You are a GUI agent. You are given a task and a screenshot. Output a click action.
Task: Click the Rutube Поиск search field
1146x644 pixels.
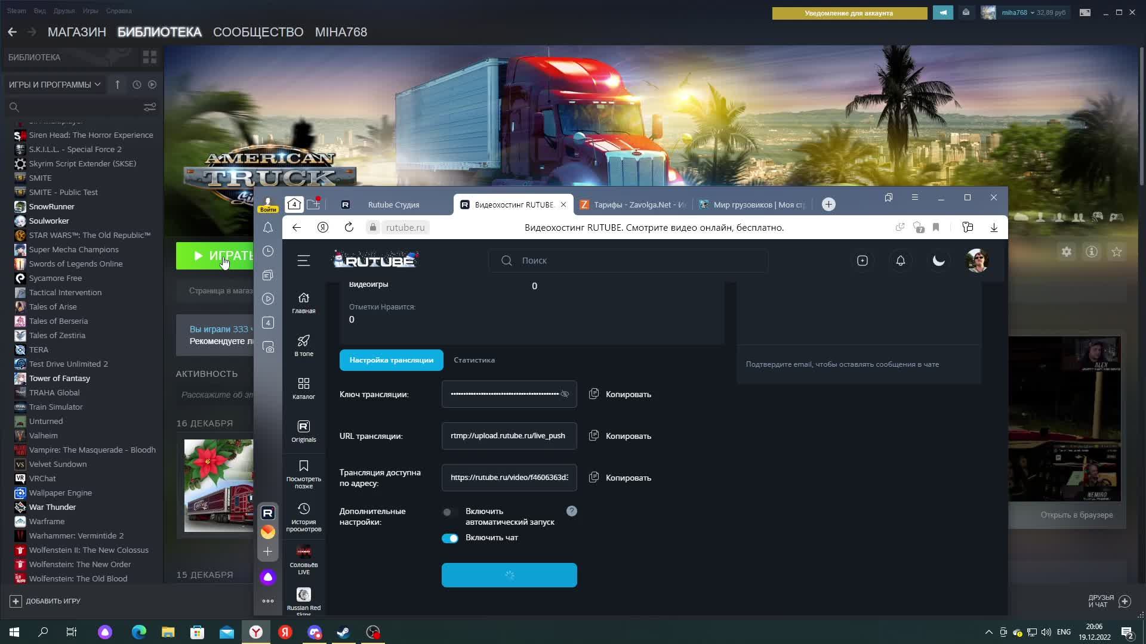[628, 261]
